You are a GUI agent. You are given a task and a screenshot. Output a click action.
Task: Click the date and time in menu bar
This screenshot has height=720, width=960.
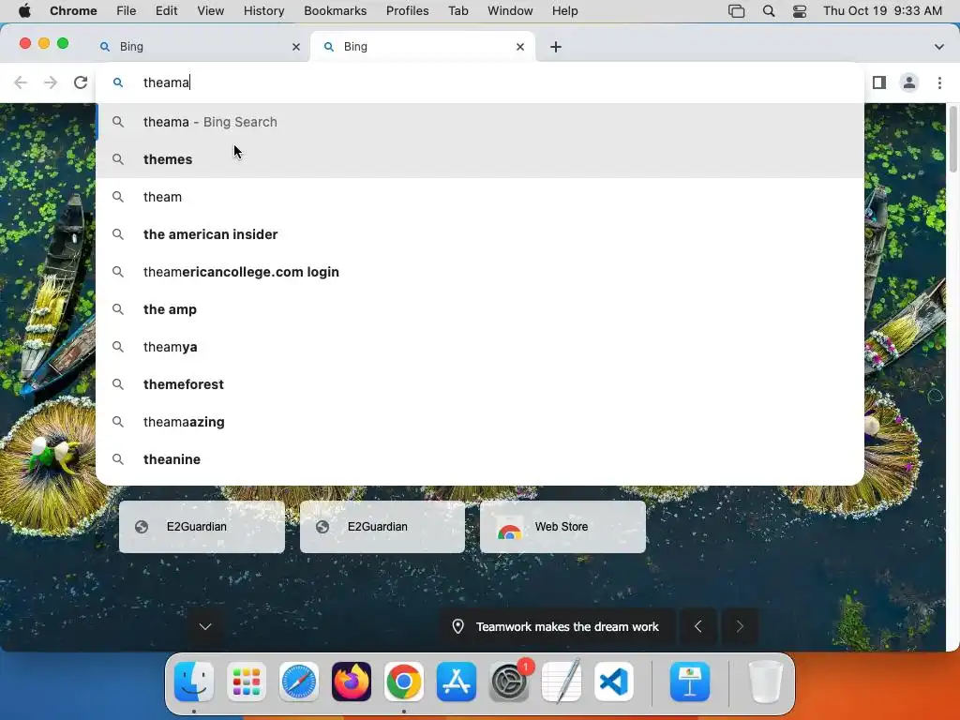tap(882, 11)
